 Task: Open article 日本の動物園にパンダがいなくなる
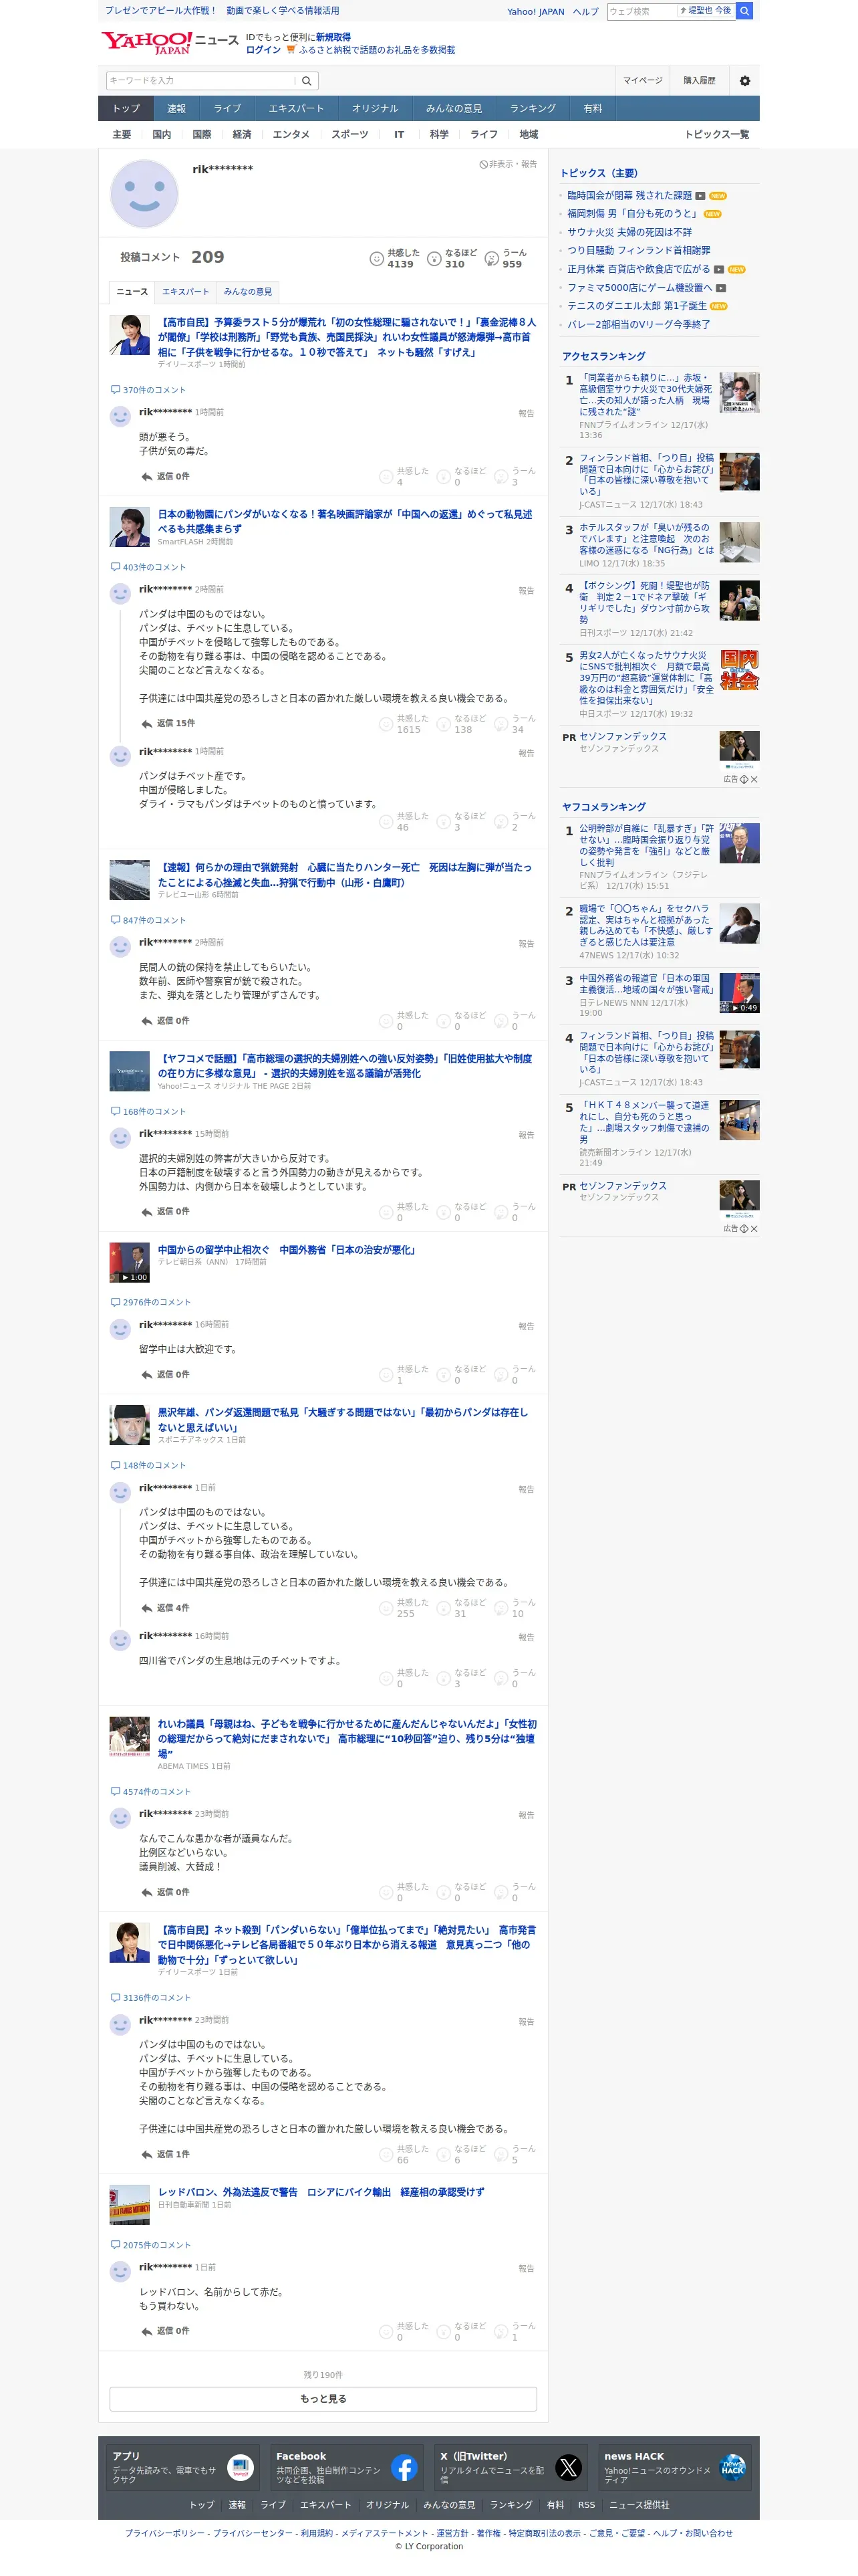pos(345,521)
